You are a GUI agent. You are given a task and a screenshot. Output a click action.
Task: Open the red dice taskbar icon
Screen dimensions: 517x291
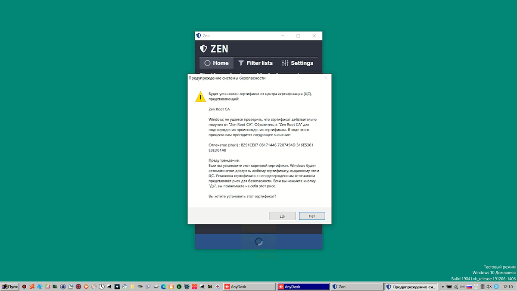(194, 286)
